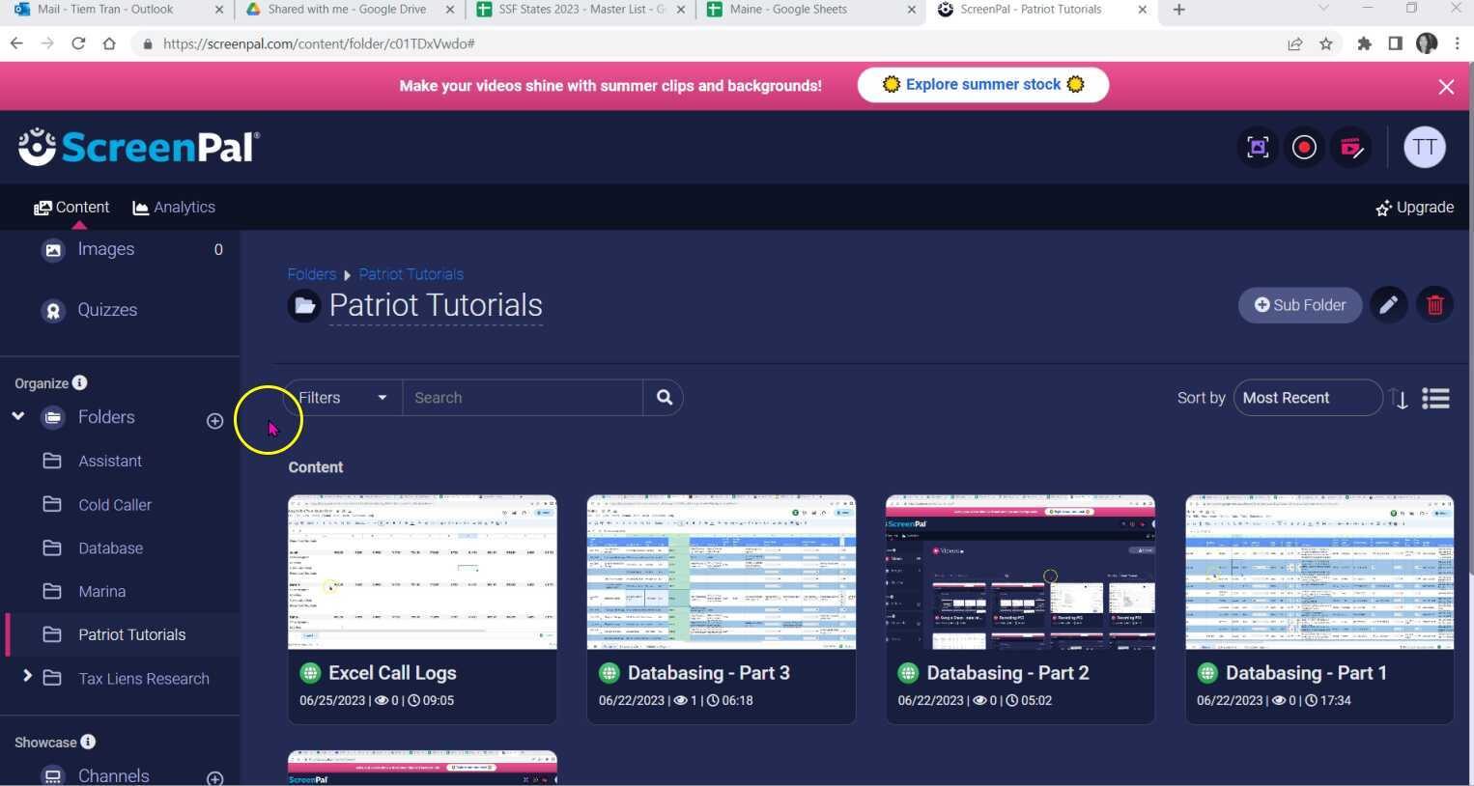Viewport: 1474px width, 786px height.
Task: Open the Most Recent sort dropdown
Action: tap(1306, 398)
